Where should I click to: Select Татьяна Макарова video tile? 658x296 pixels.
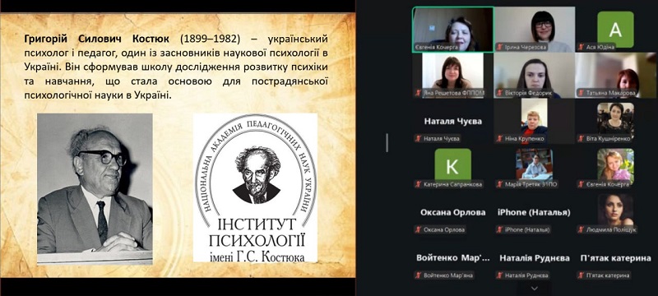tap(615, 76)
